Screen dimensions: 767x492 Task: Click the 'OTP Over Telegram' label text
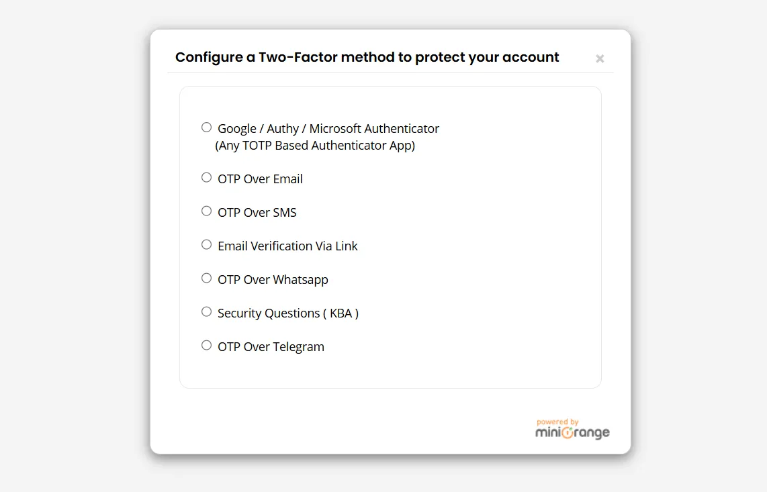coord(271,347)
